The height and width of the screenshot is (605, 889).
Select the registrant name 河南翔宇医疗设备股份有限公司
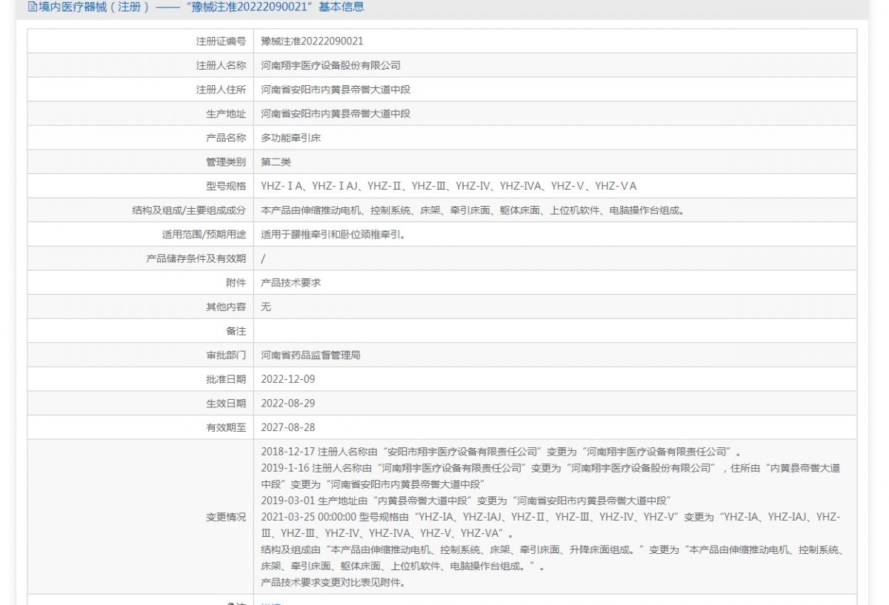[x=330, y=65]
